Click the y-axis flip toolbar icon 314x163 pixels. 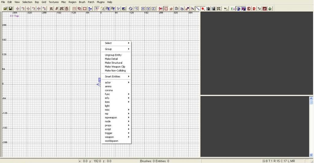[x=28, y=9]
